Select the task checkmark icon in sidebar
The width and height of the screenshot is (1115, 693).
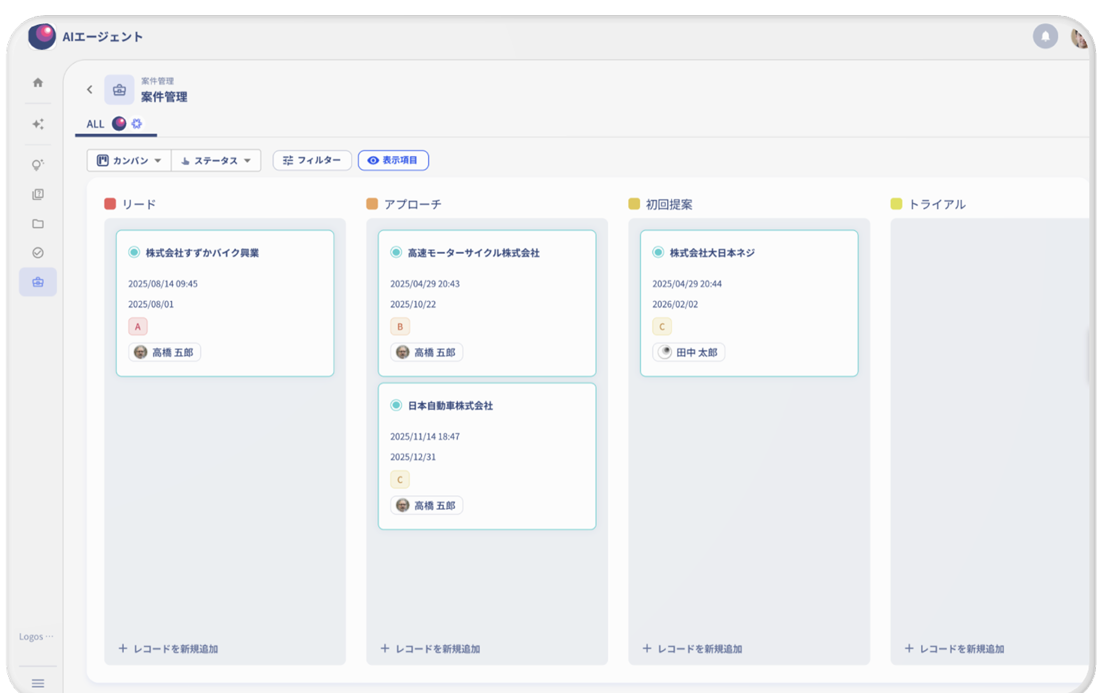pyautogui.click(x=38, y=252)
